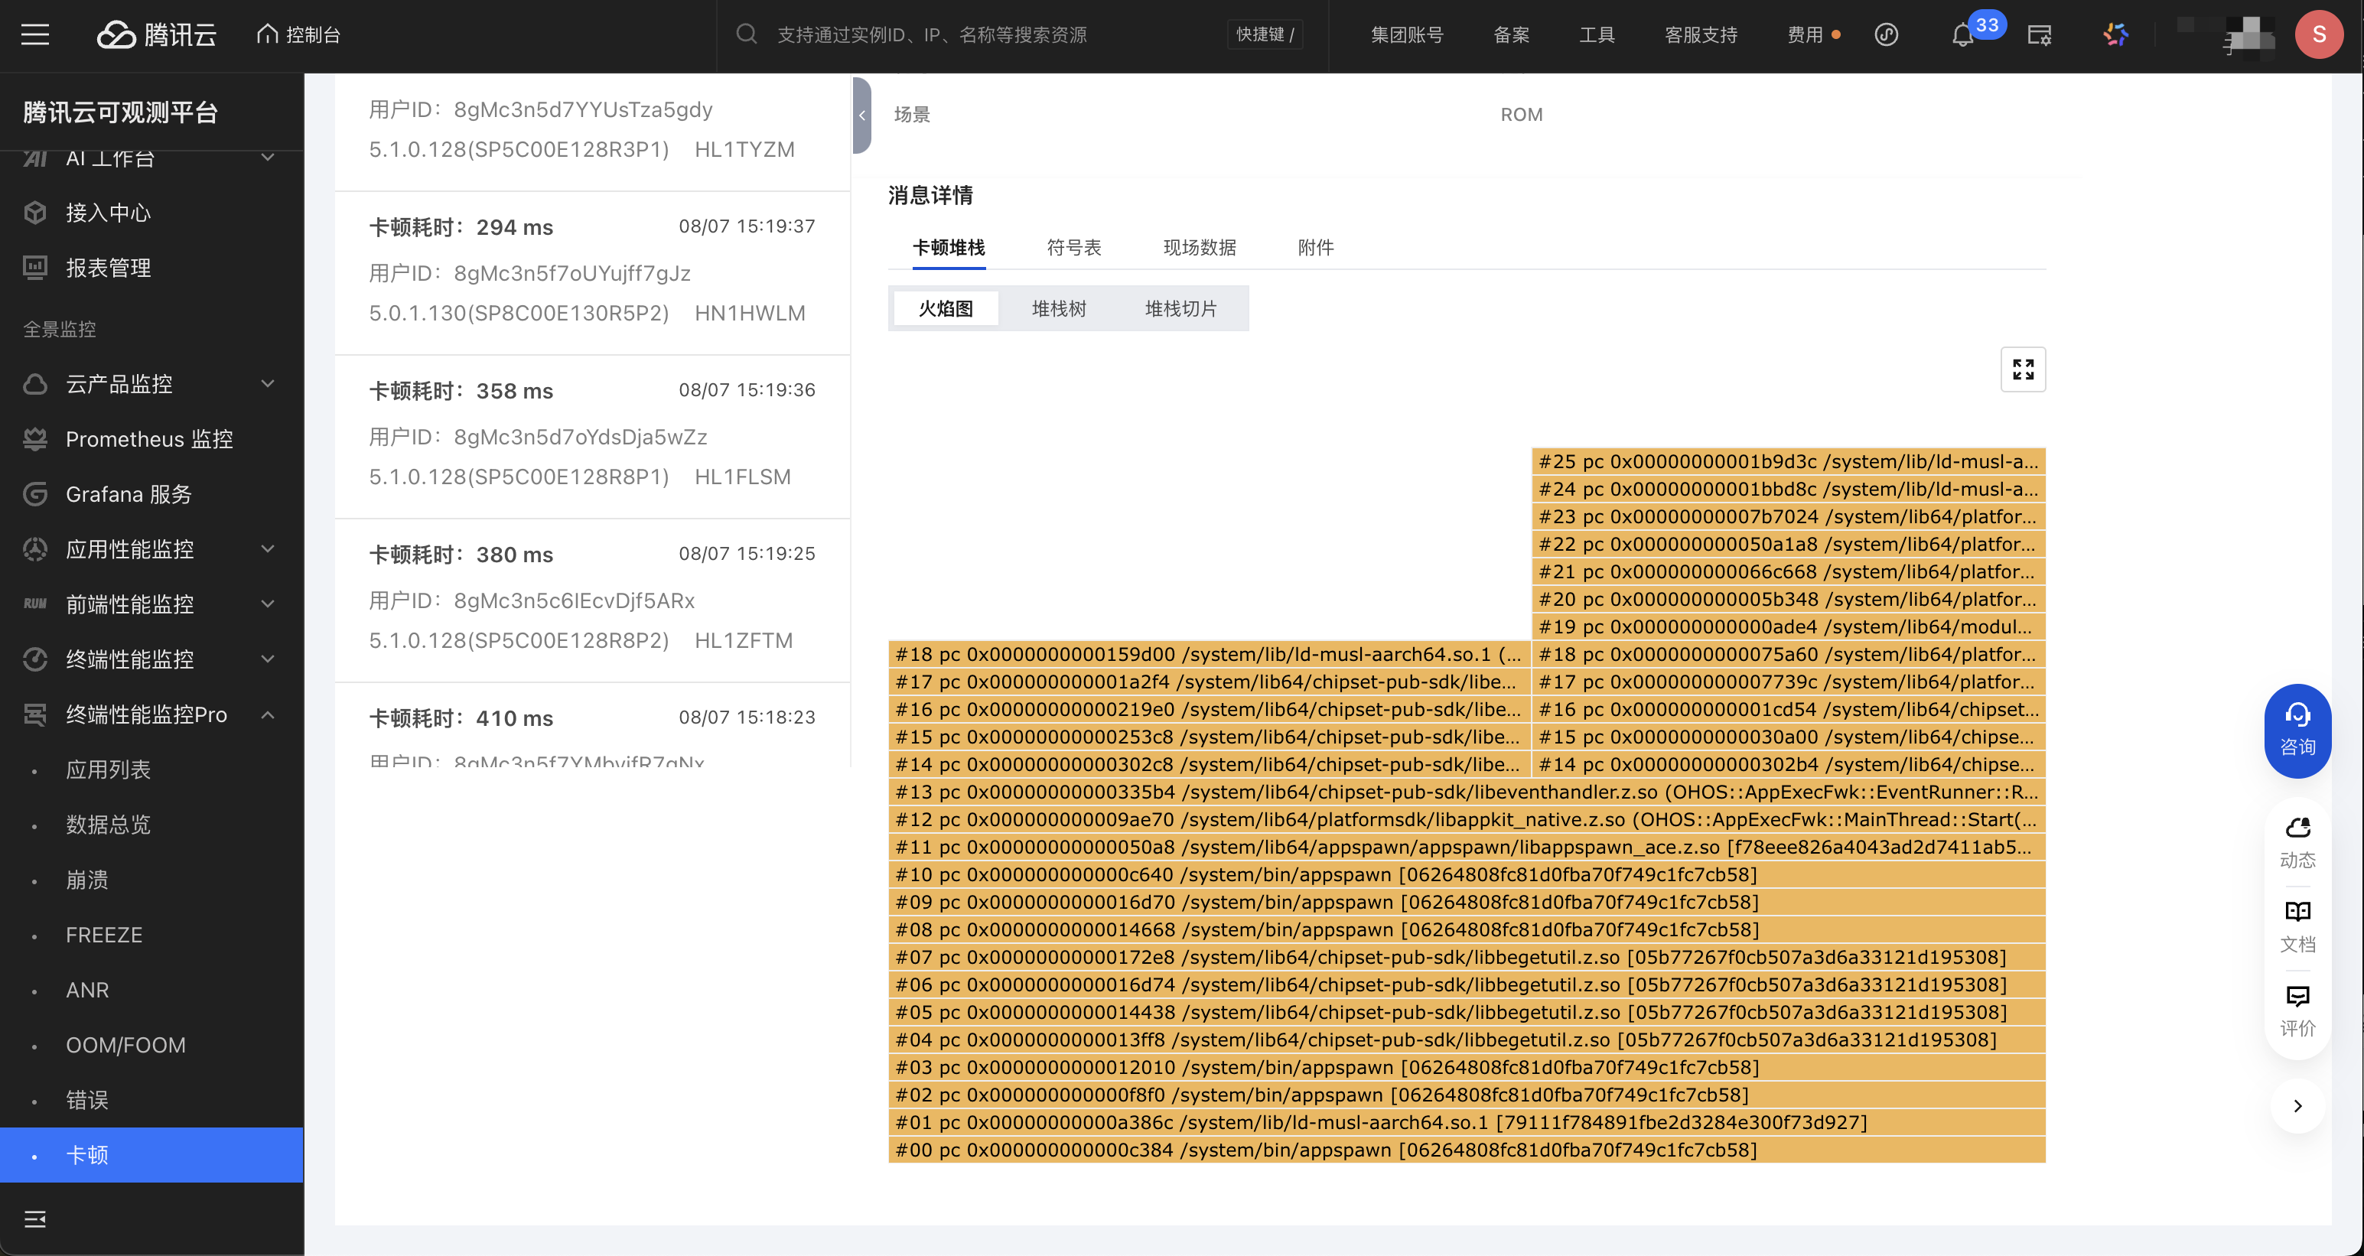Click the Tencent Cloud logo
Image resolution: width=2364 pixels, height=1256 pixels.
coord(157,35)
